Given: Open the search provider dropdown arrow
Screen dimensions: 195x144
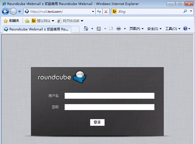Looking at the screenshot, I should pyautogui.click(x=191, y=11).
